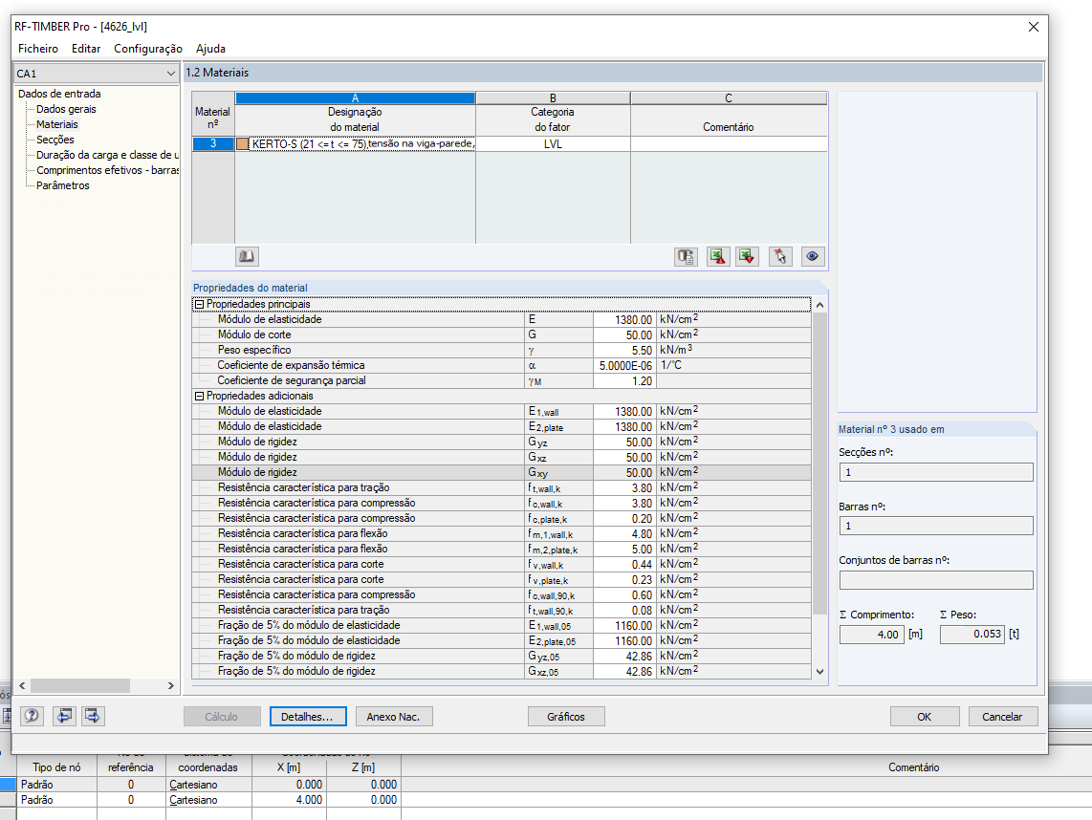Click the material filter icon beside the Excel icons
The width and height of the screenshot is (1092, 820).
coord(686,256)
